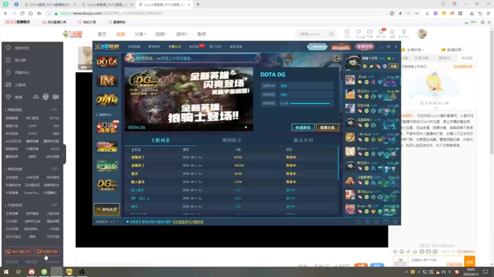Image resolution: width=494 pixels, height=277 pixels.
Task: Open the 游戏 dropdown in Douyu nav
Action: point(182,34)
